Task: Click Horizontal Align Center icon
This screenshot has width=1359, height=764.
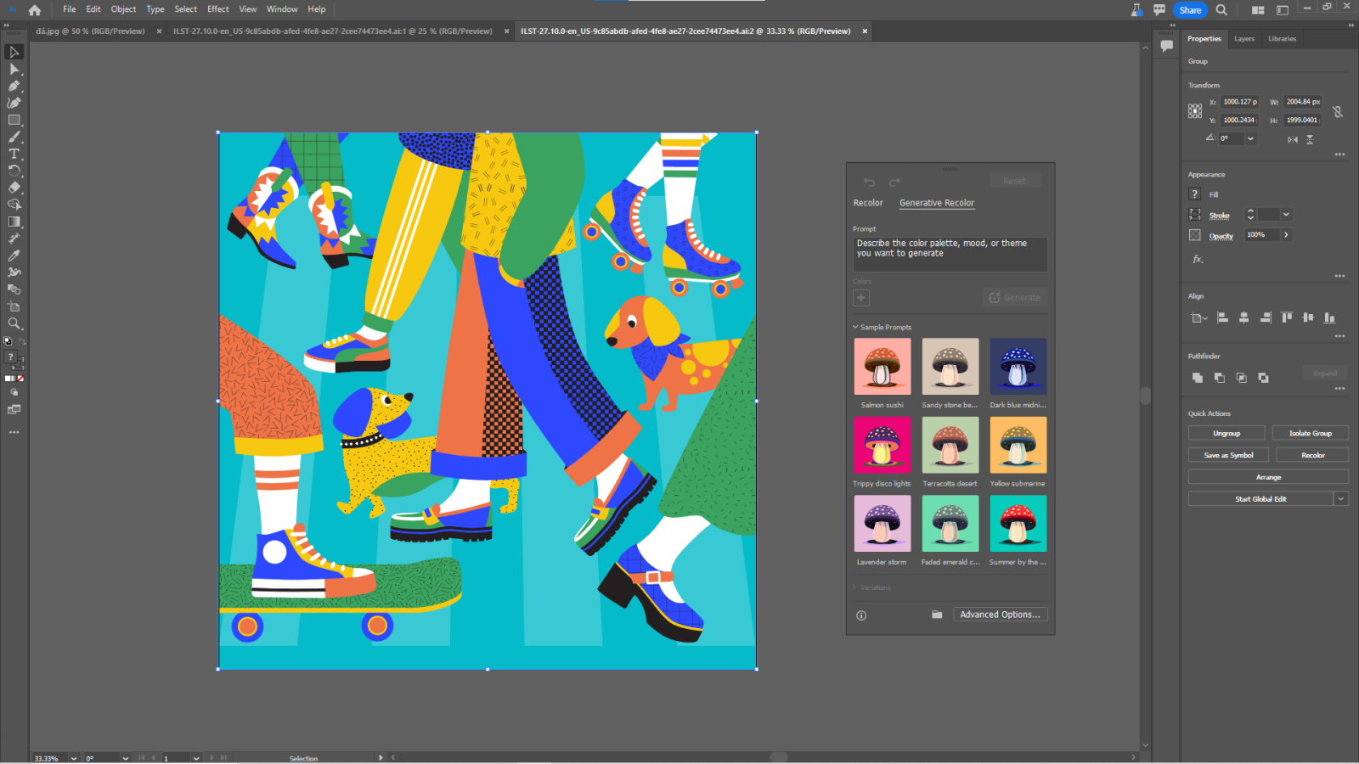Action: coord(1243,317)
